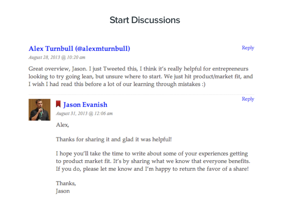The width and height of the screenshot is (290, 213).
Task: Click the line 'If you do, please let me know'
Action: (x=152, y=169)
